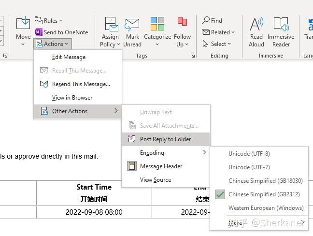Launch Immersive Reader
This screenshot has height=236, width=313.
(281, 32)
